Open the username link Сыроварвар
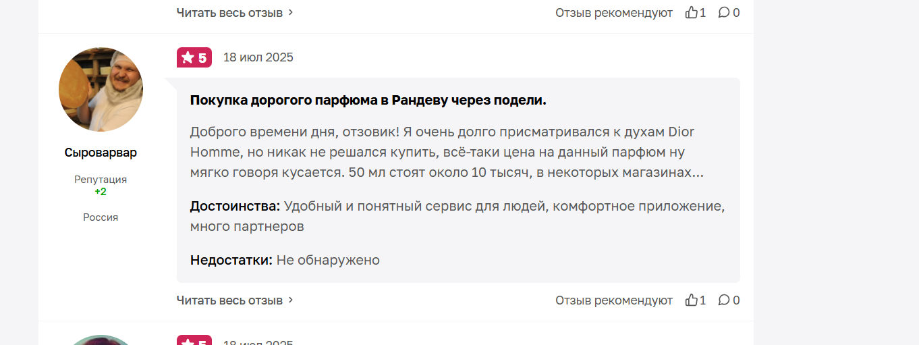 pyautogui.click(x=101, y=153)
